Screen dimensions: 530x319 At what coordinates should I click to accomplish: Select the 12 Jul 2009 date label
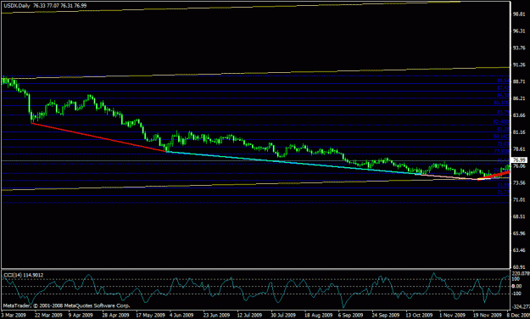(x=249, y=315)
